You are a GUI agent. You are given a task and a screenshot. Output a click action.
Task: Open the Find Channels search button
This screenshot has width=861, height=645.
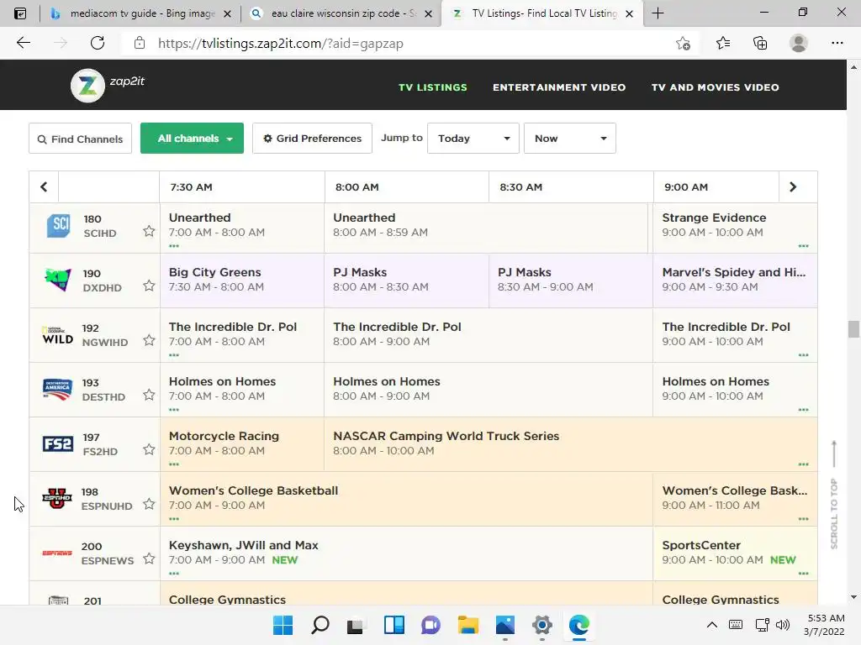[80, 139]
